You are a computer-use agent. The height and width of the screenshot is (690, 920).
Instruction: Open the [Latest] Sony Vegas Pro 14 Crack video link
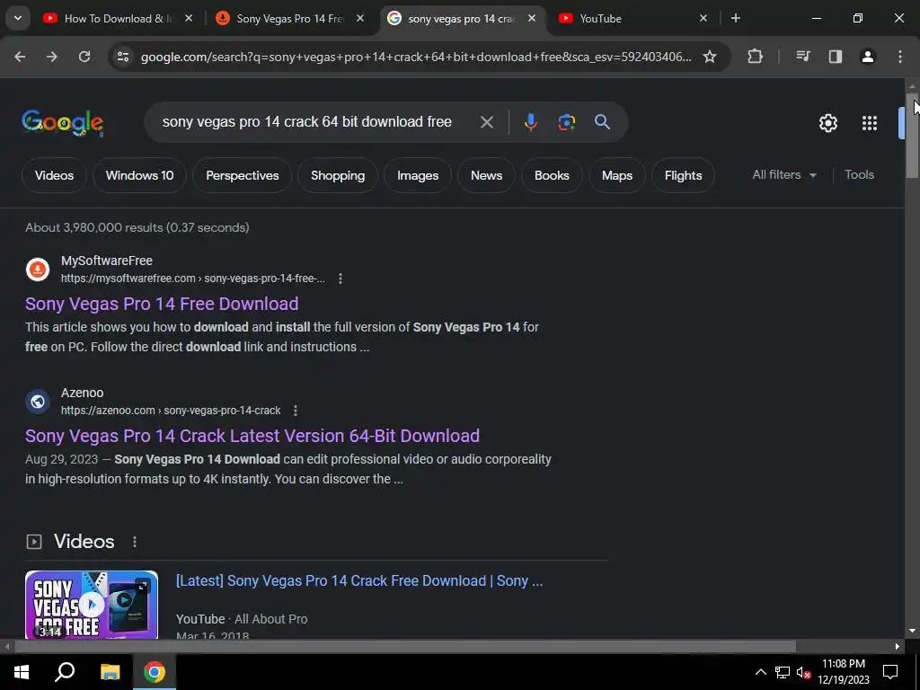tap(359, 581)
